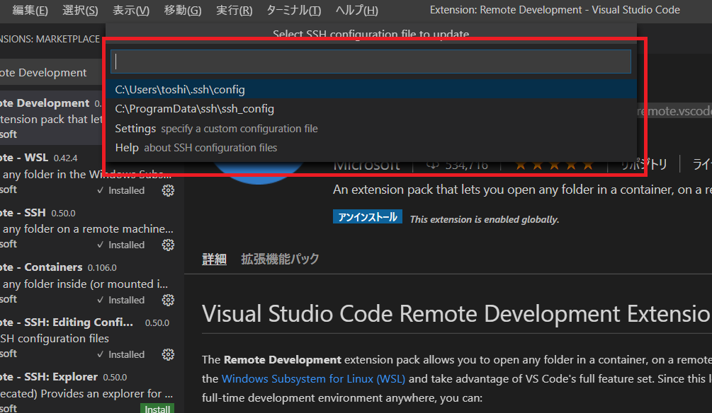Open the リポジトリ link
Image resolution: width=712 pixels, height=413 pixels.
[644, 165]
